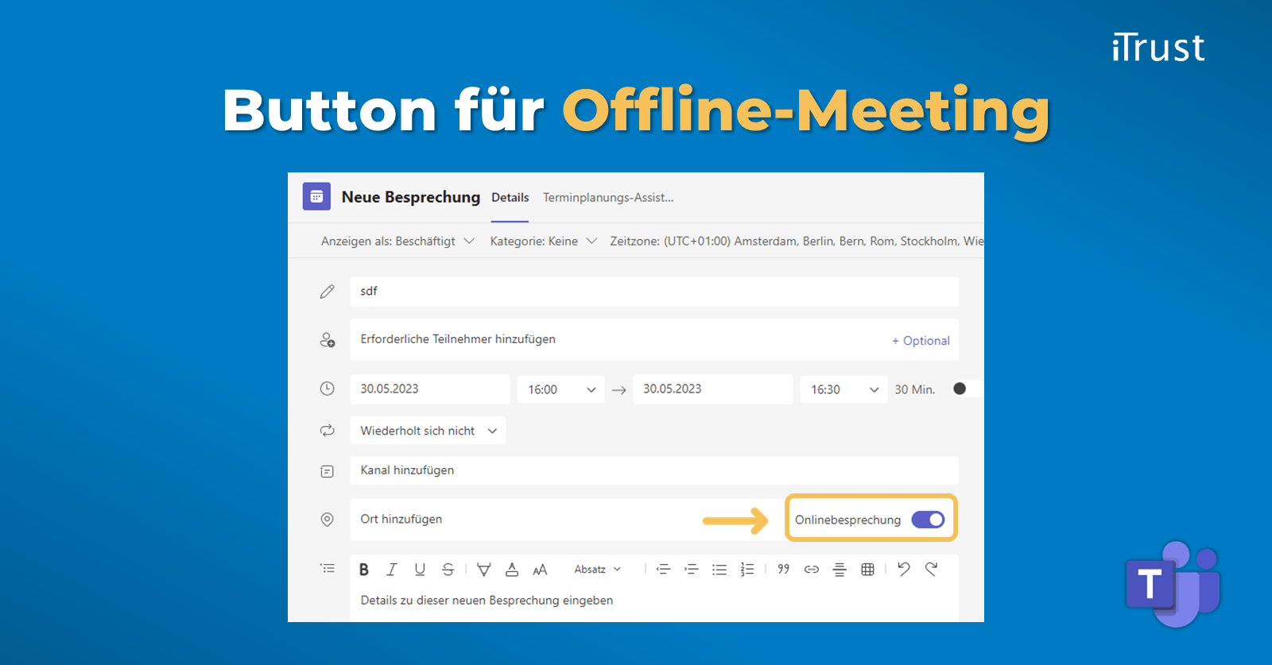Insert numbered list

point(747,569)
